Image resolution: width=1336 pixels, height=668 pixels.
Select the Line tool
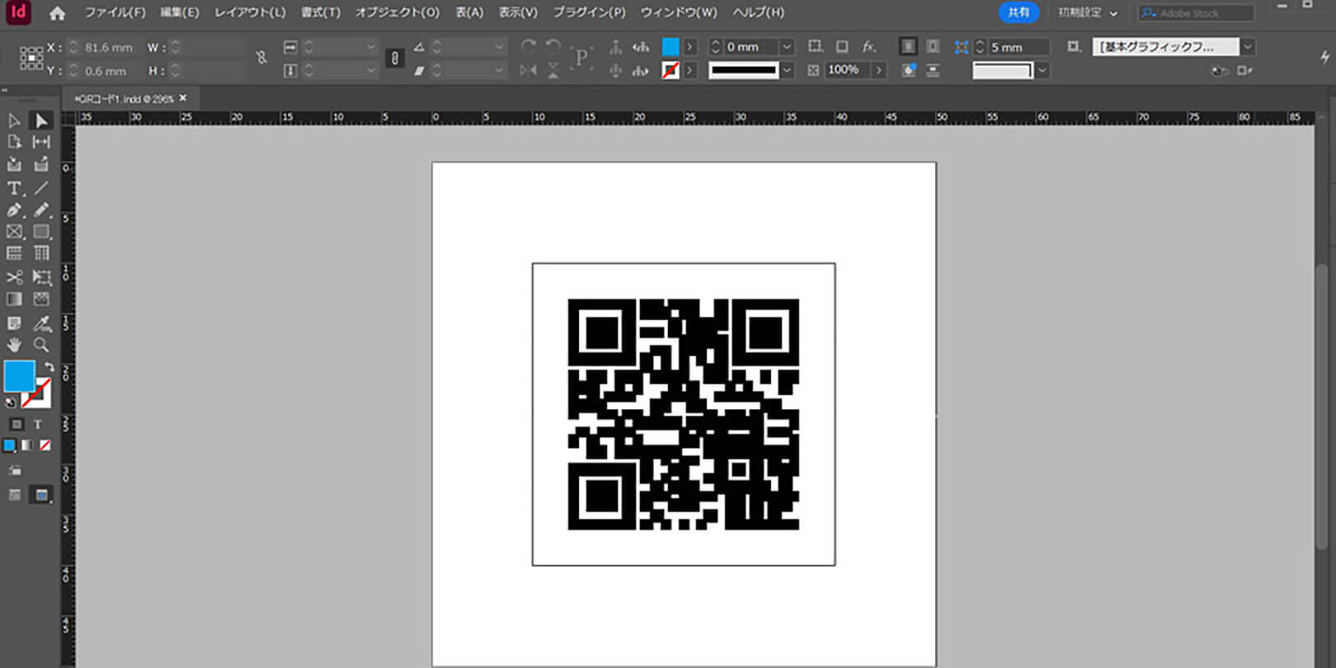tap(41, 188)
